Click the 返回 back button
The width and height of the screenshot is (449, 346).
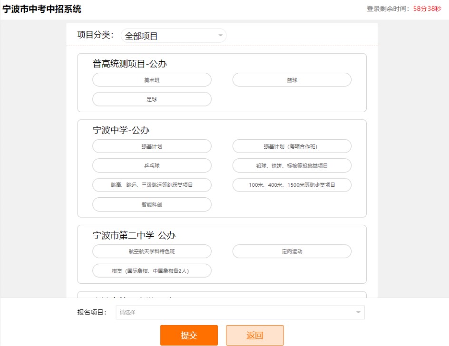click(254, 335)
